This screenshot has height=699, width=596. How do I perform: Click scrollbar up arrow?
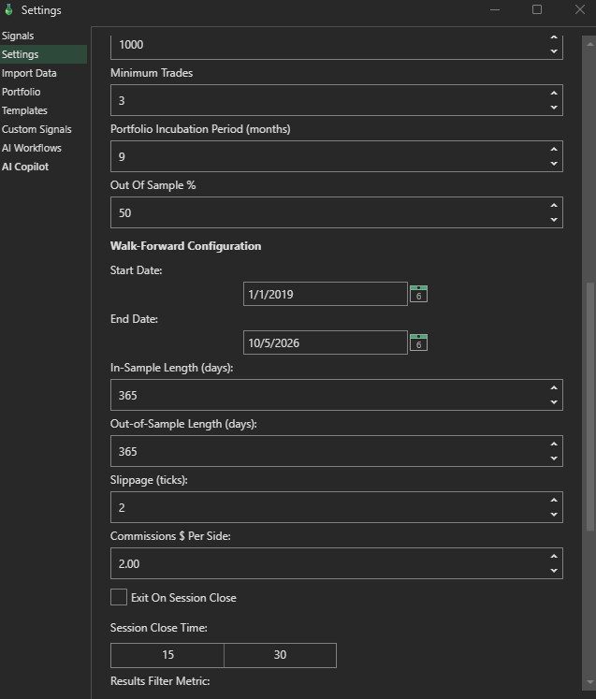(590, 44)
